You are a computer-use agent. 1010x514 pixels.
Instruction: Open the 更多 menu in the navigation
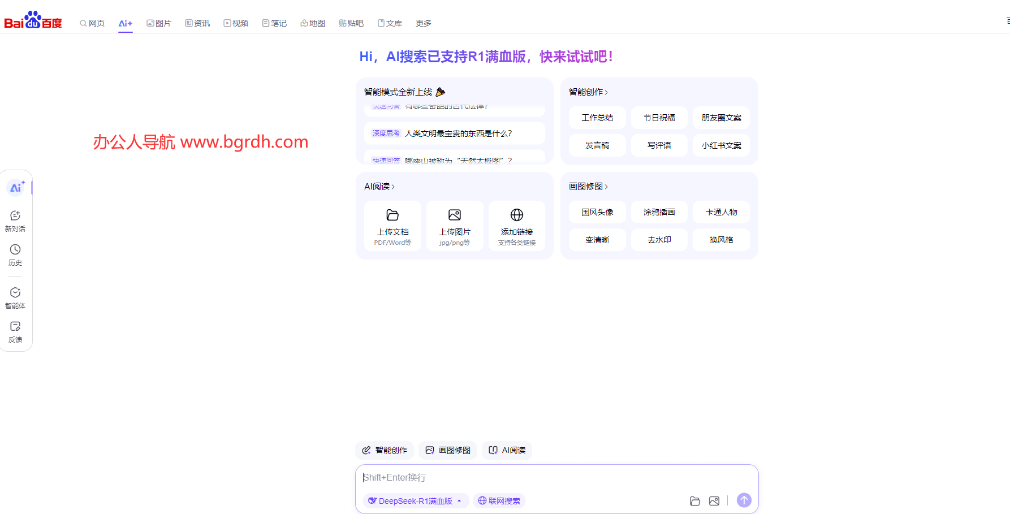[423, 23]
